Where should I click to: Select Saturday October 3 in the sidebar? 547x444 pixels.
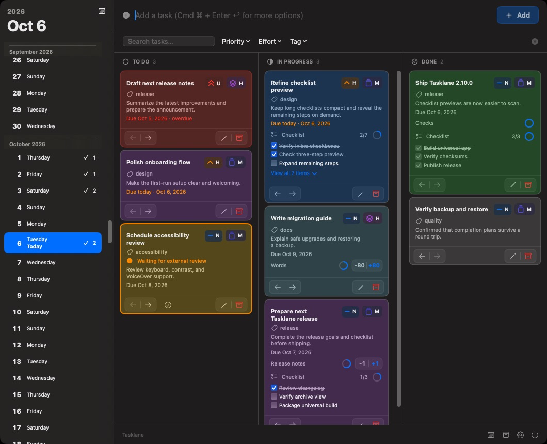point(53,191)
